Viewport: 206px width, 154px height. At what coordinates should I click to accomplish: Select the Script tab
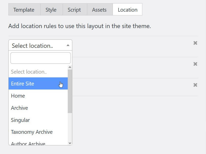tap(75, 10)
